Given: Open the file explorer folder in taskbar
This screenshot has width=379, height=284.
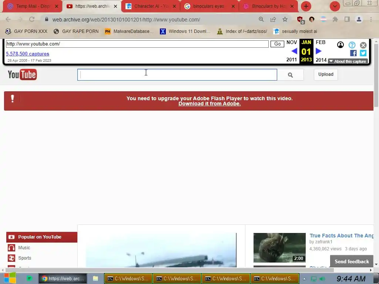Looking at the screenshot, I should pyautogui.click(x=95, y=278).
